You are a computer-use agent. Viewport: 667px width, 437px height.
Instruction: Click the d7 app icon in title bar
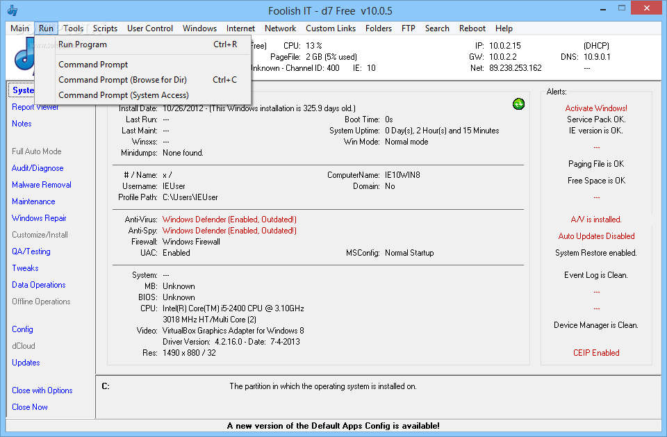(13, 10)
